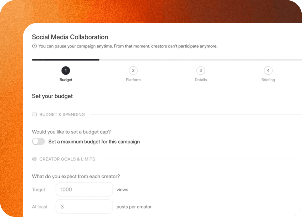302x217 pixels.
Task: Click 'BUDGET & SPENDING' section label
Action: click(62, 114)
